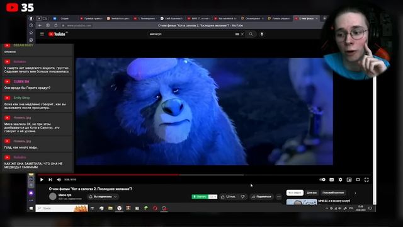The height and width of the screenshot is (227, 403).
Task: Click the Windows taskbar search box
Action: point(62,208)
